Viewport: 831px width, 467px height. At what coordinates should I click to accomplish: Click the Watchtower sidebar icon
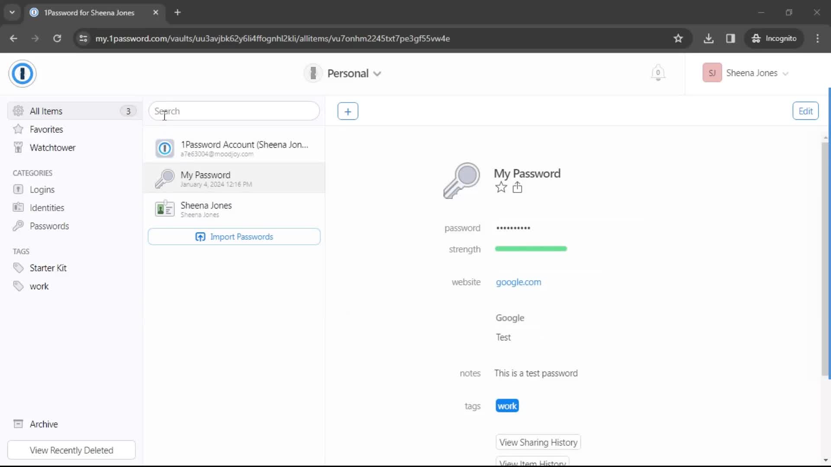(x=18, y=147)
